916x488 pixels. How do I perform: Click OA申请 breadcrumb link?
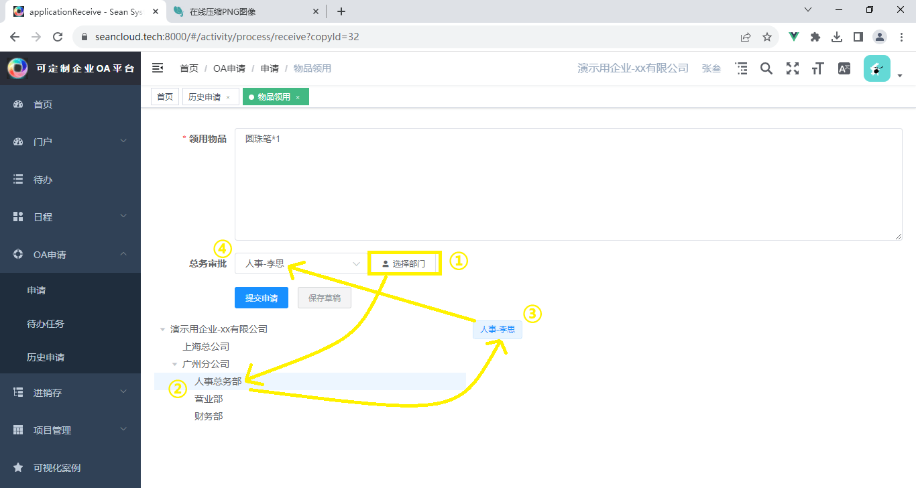[229, 68]
